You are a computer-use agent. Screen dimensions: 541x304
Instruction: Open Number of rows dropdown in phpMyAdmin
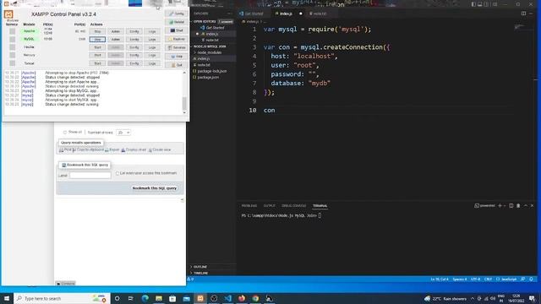click(x=123, y=133)
